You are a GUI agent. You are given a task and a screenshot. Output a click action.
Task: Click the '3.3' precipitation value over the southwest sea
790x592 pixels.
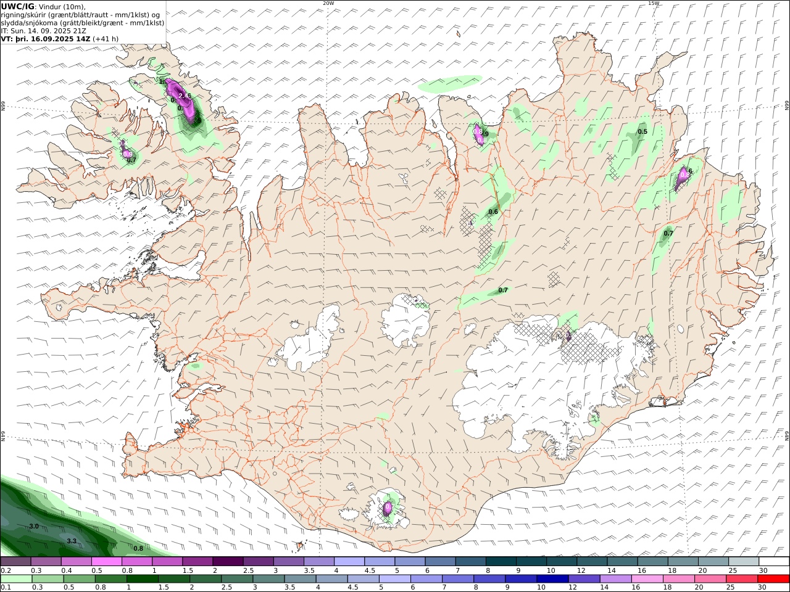[72, 541]
